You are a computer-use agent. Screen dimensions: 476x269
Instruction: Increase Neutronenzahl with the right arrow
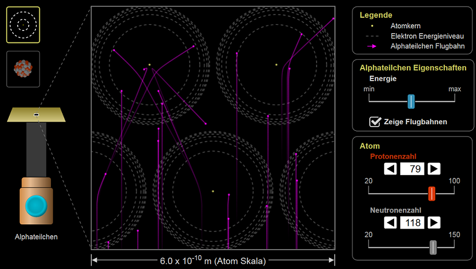pos(434,223)
